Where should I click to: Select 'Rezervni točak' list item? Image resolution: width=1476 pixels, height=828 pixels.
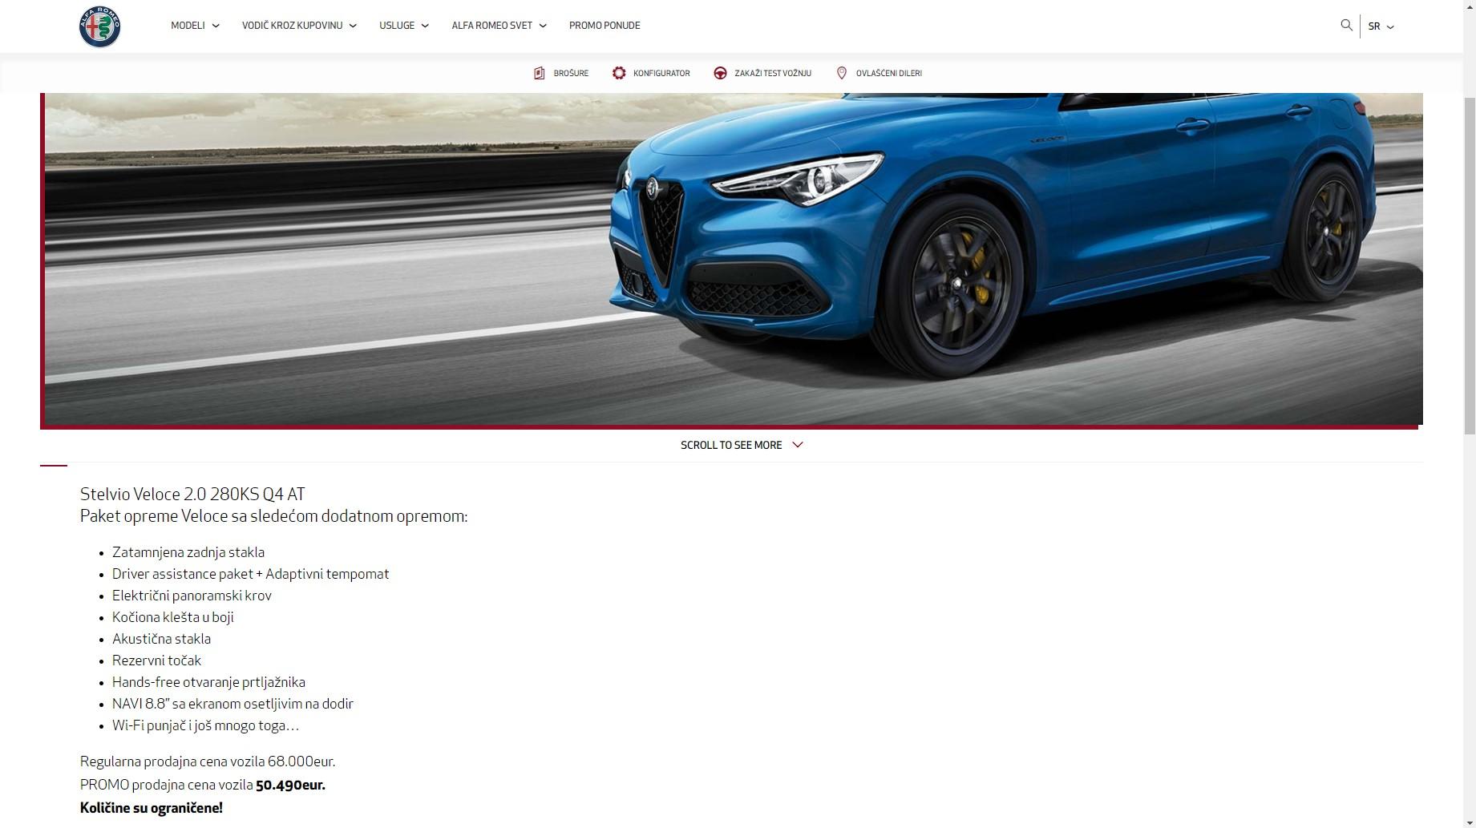(x=156, y=660)
